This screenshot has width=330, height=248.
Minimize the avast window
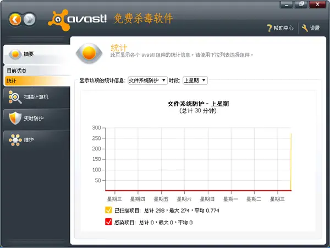286,4
